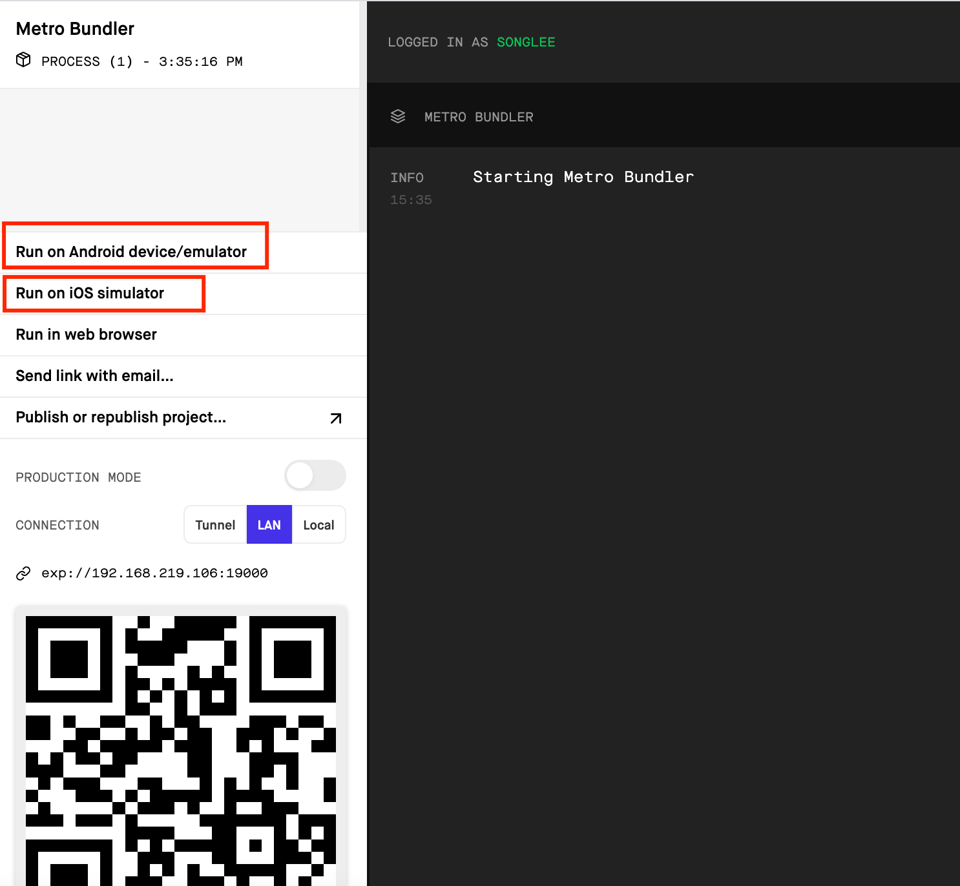Select the LAN connection option
Screen dimensions: 960x886
[x=269, y=525]
